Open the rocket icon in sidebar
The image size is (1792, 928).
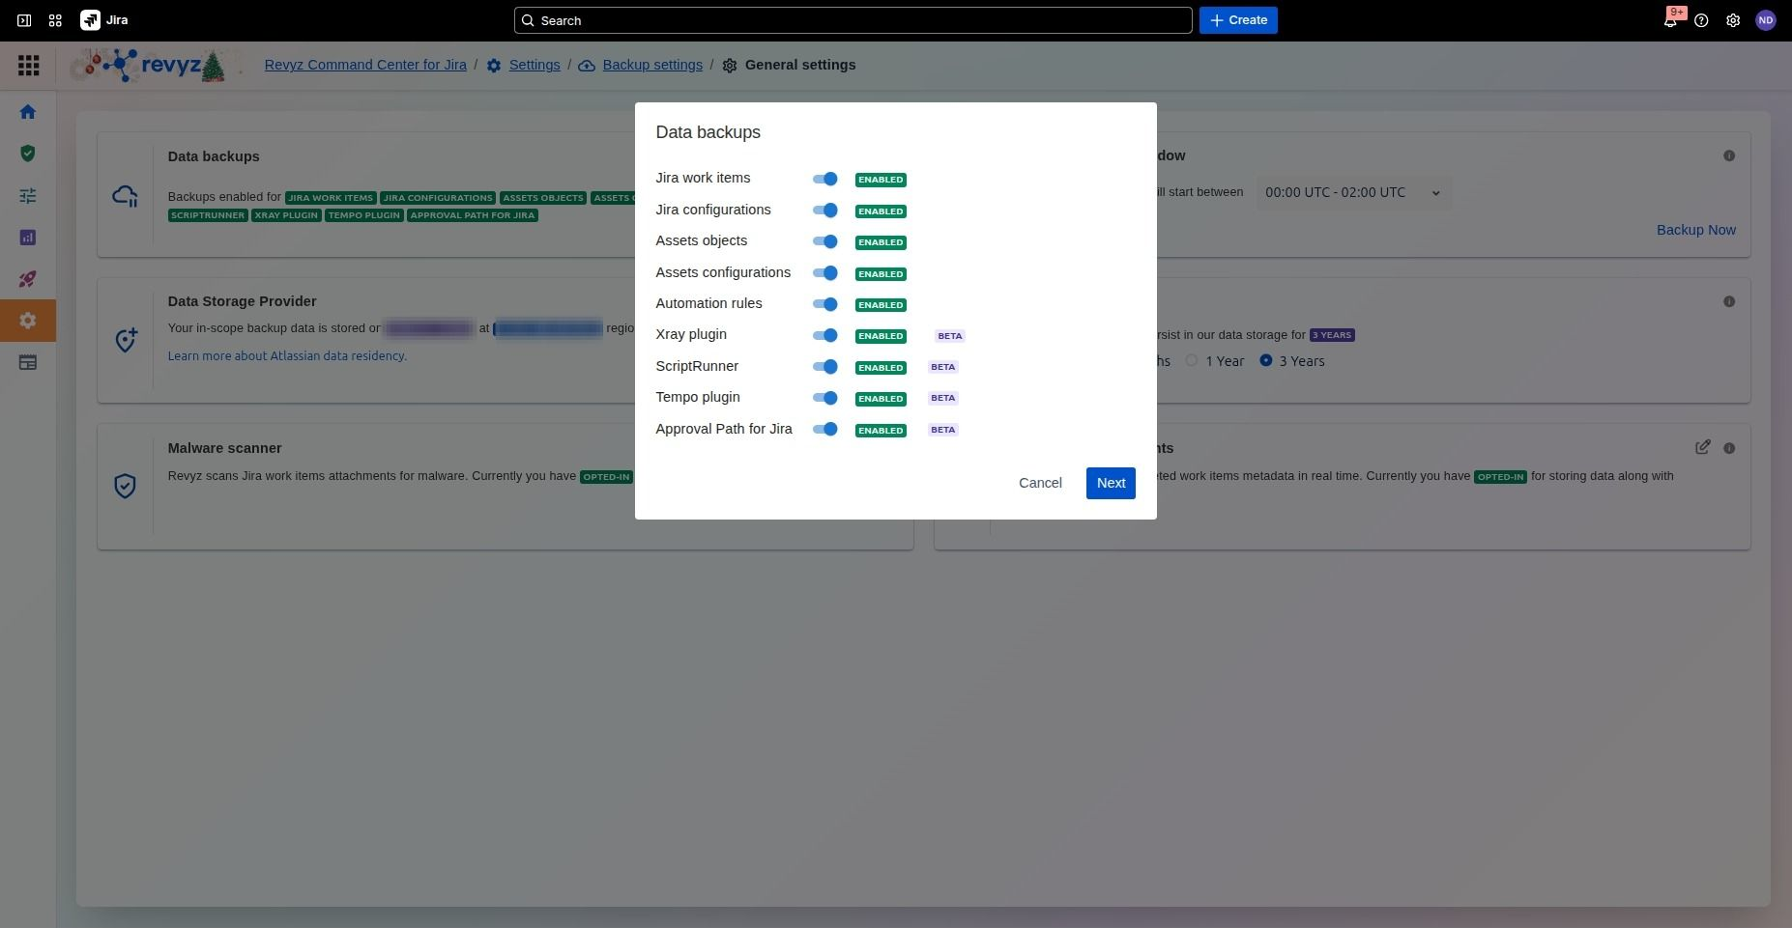point(28,279)
